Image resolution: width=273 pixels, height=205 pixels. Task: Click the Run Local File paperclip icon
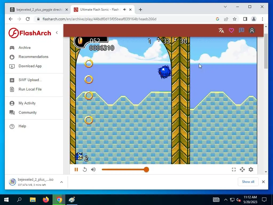click(x=12, y=89)
